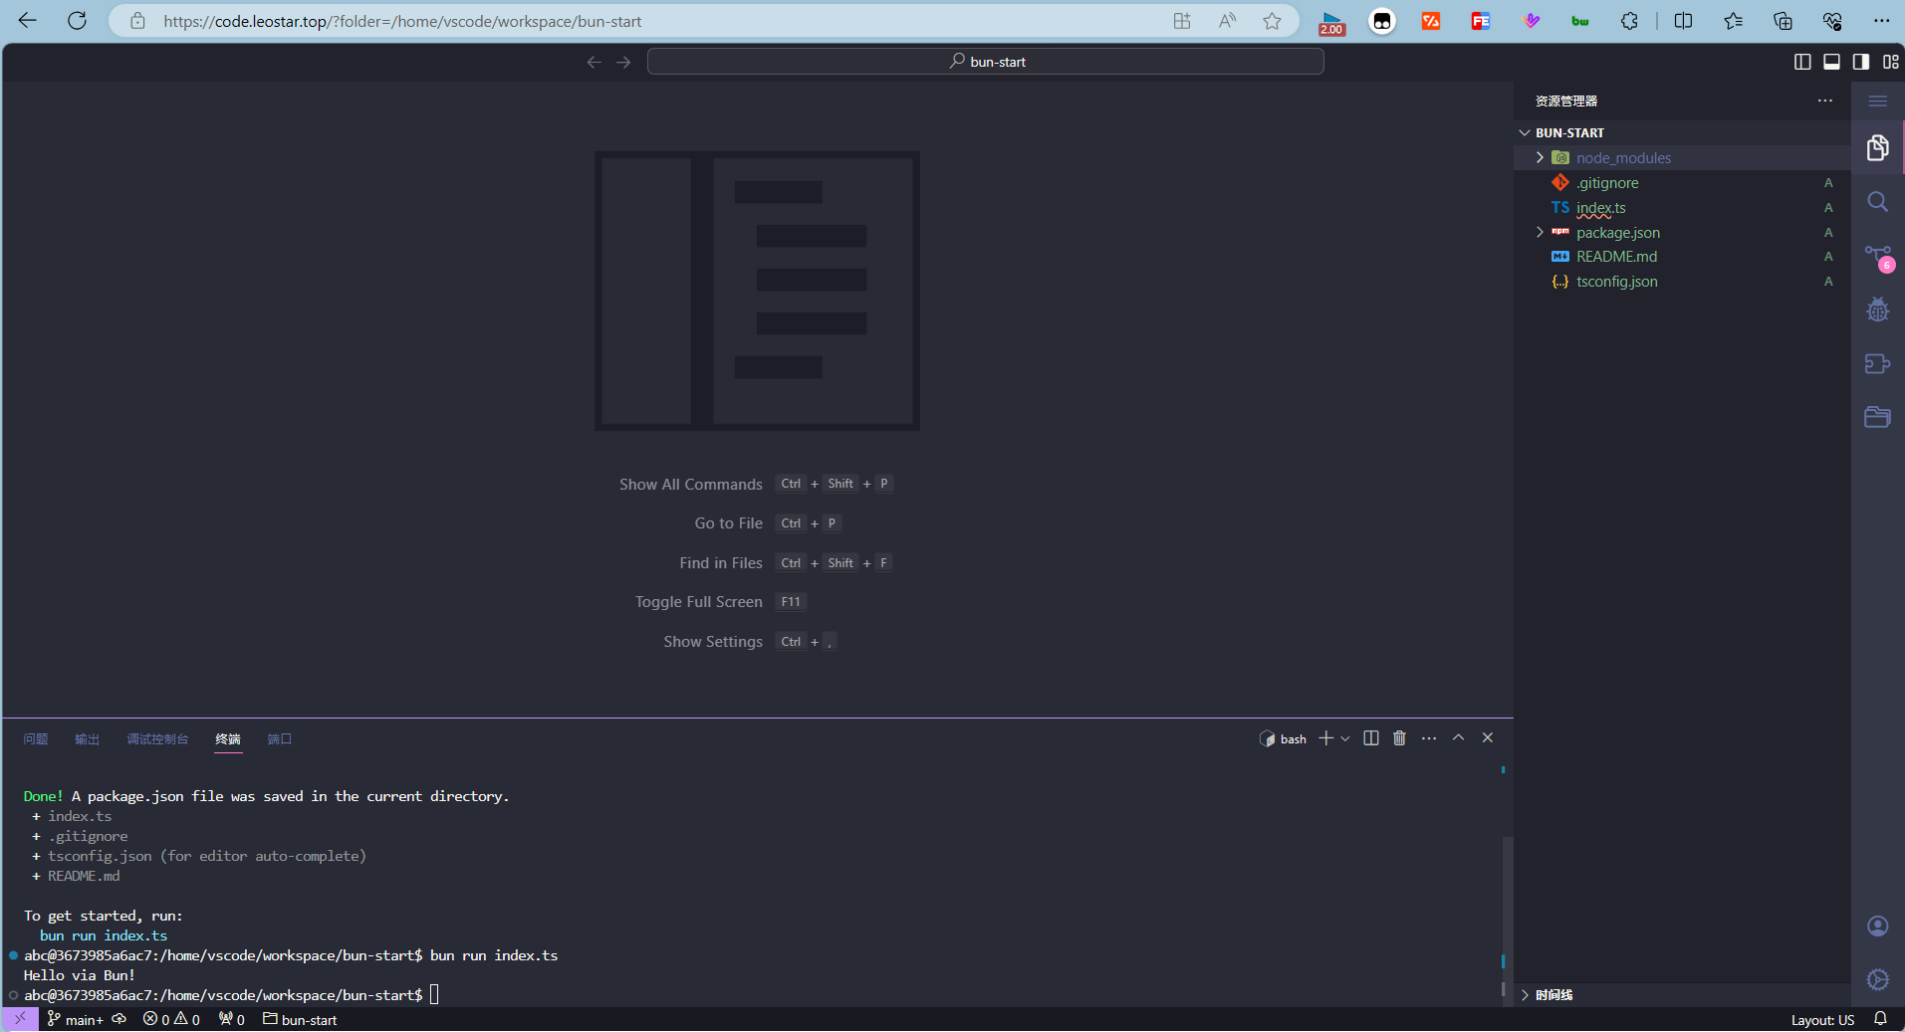1905x1032 pixels.
Task: Open Explorer views more actions ellipsis
Action: pos(1824,101)
